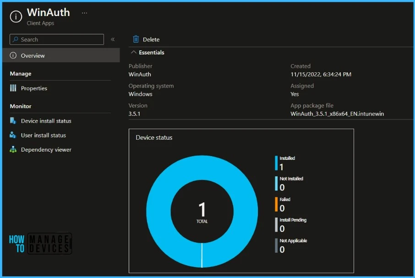Screen dimensions: 415x278
Task: Open Dependency viewer
Action: coord(46,149)
